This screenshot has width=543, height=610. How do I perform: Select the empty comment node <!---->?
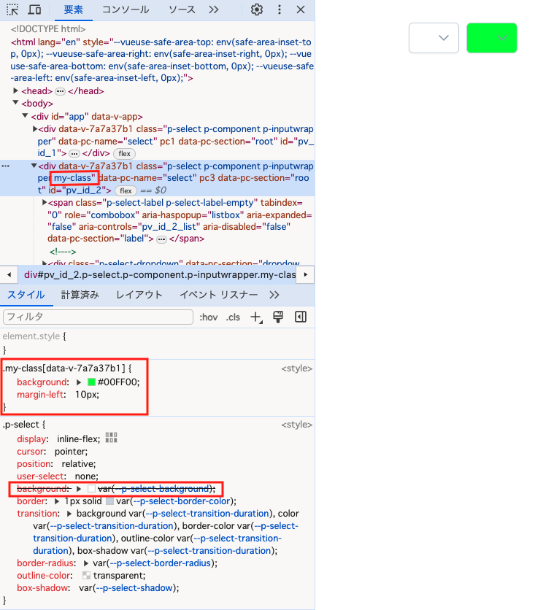pos(63,252)
